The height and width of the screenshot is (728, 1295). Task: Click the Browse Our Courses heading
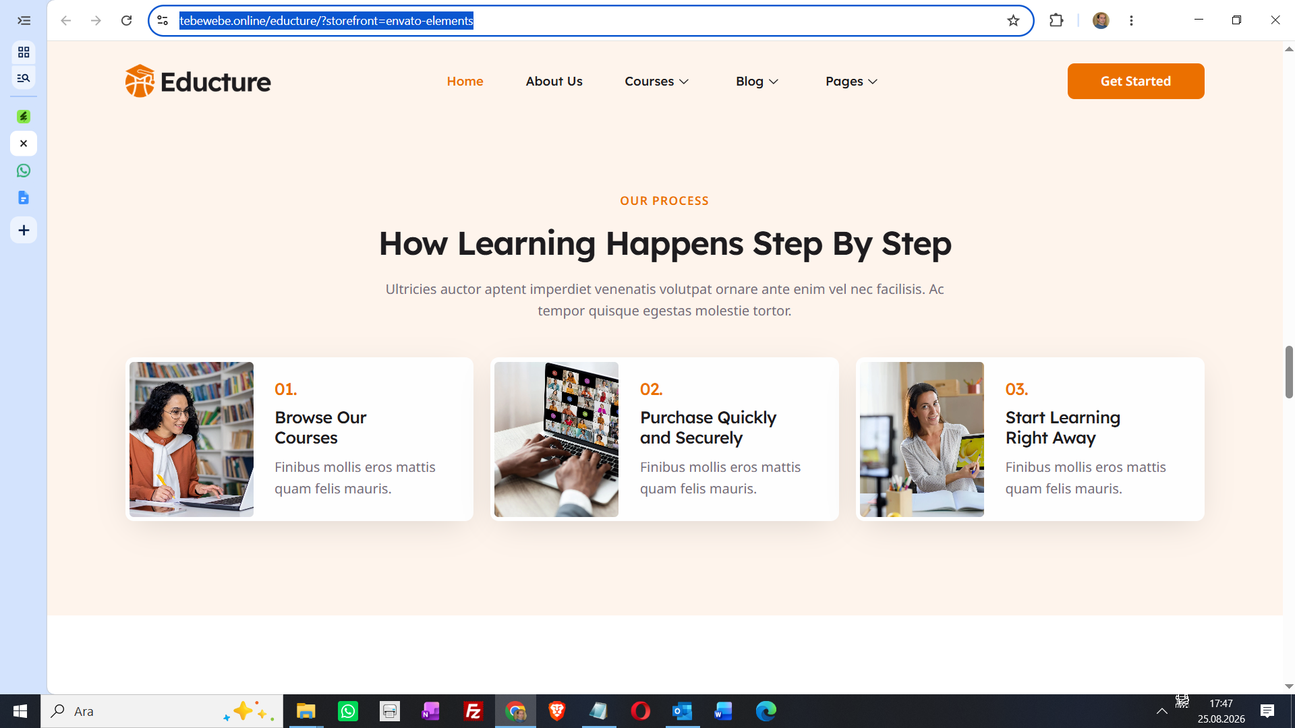[320, 427]
